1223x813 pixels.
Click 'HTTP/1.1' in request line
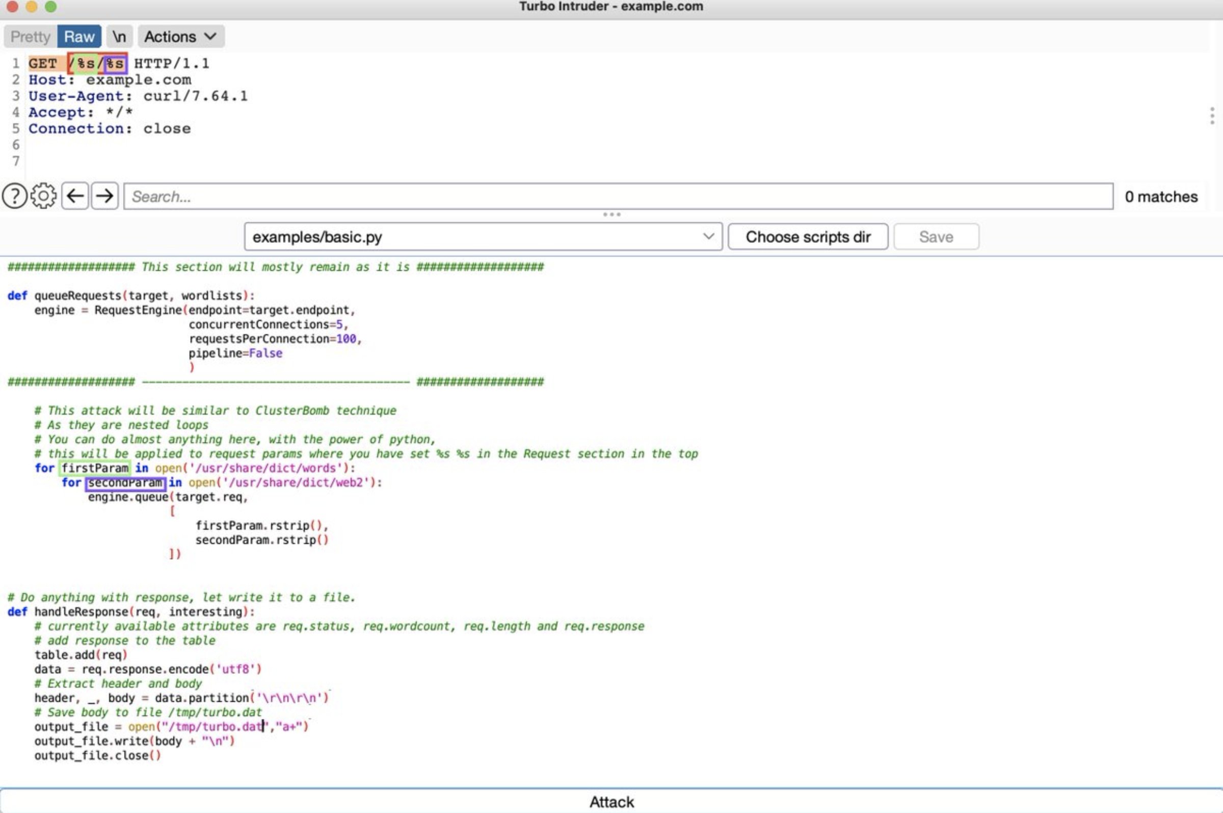pyautogui.click(x=172, y=64)
